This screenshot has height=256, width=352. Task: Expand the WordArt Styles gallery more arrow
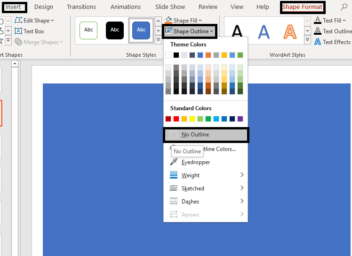[x=308, y=40]
